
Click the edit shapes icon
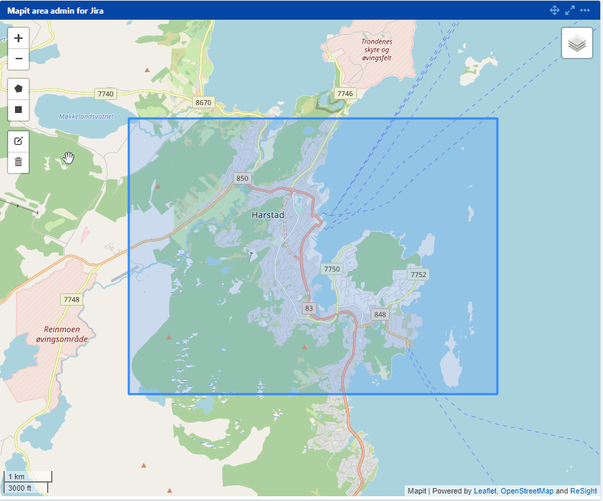tap(18, 142)
